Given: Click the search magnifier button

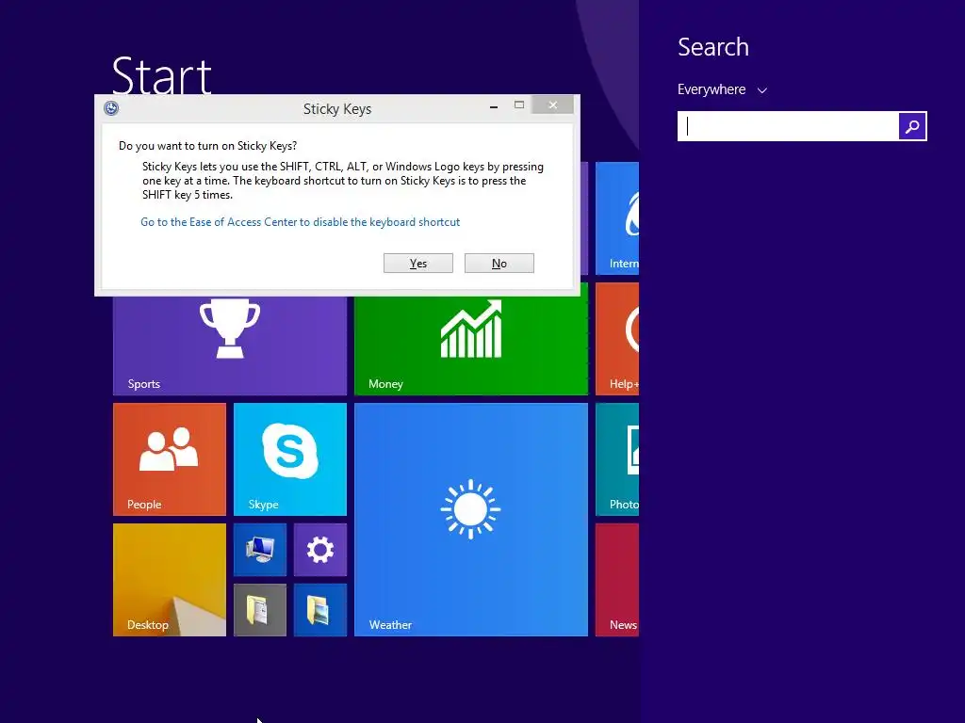Looking at the screenshot, I should tap(912, 126).
